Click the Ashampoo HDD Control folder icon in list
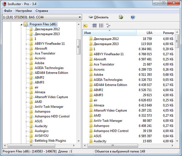Screen dimensions: 182x156 tap(90, 131)
